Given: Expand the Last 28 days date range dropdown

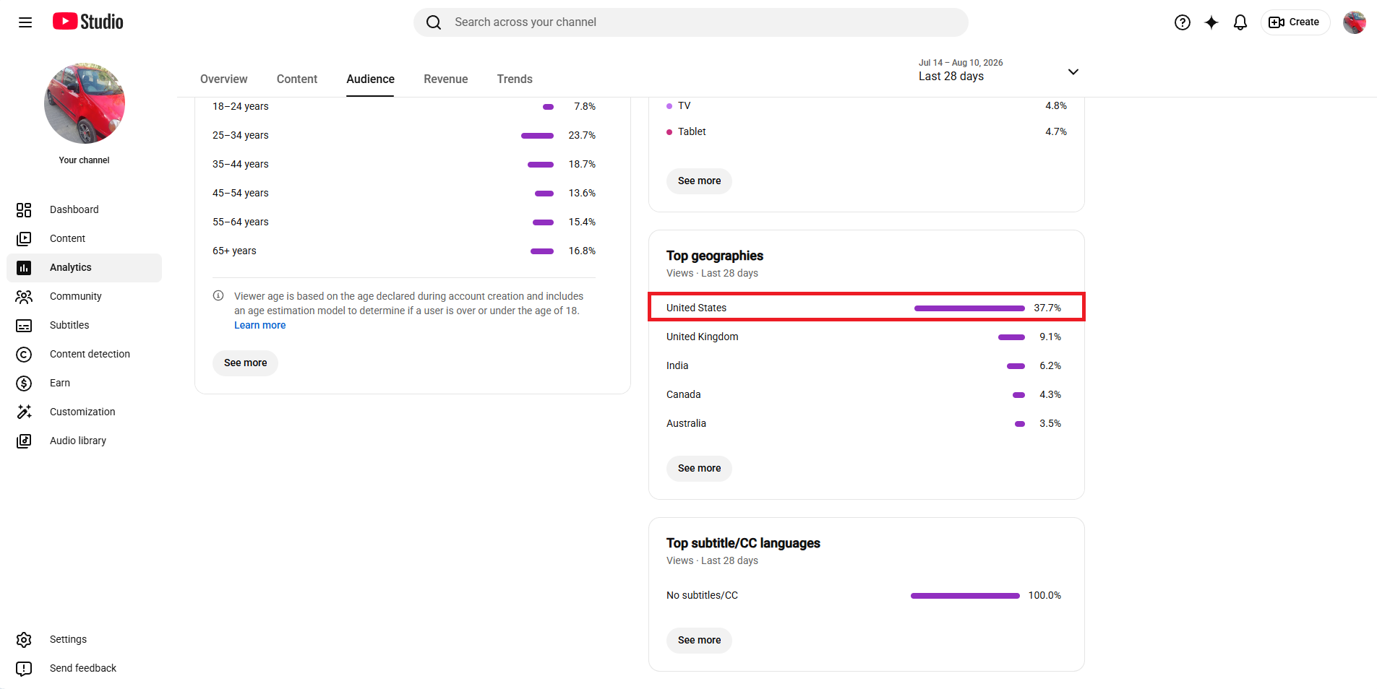Looking at the screenshot, I should click(998, 71).
